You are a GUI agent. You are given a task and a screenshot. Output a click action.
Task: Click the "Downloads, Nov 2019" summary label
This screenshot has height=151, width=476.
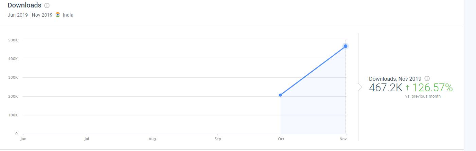point(395,79)
